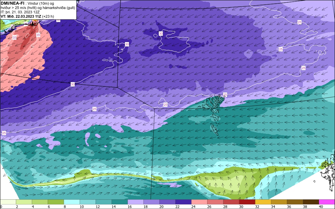Click the legend scale number 8
Image resolution: width=335 pixels, height=209 pixels.
click(65, 207)
